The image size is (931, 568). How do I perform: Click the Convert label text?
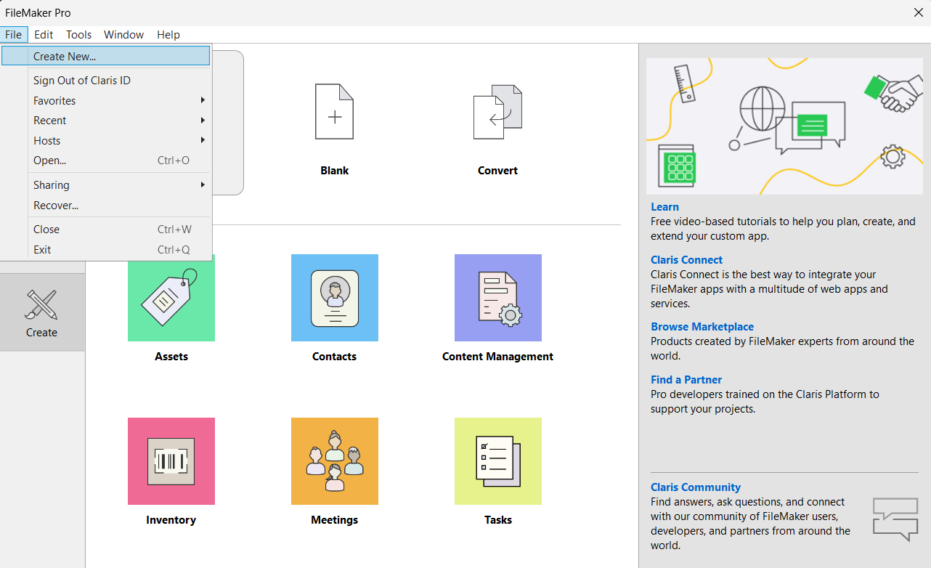(498, 171)
